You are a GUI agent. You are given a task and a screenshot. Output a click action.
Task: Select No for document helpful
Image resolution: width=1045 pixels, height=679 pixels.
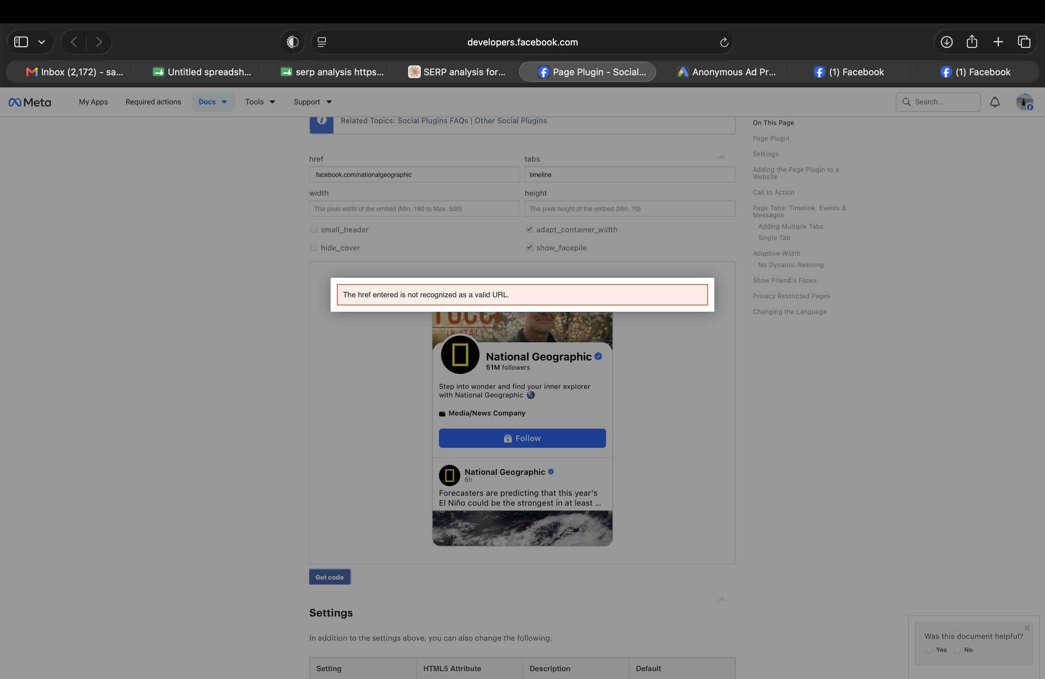957,650
